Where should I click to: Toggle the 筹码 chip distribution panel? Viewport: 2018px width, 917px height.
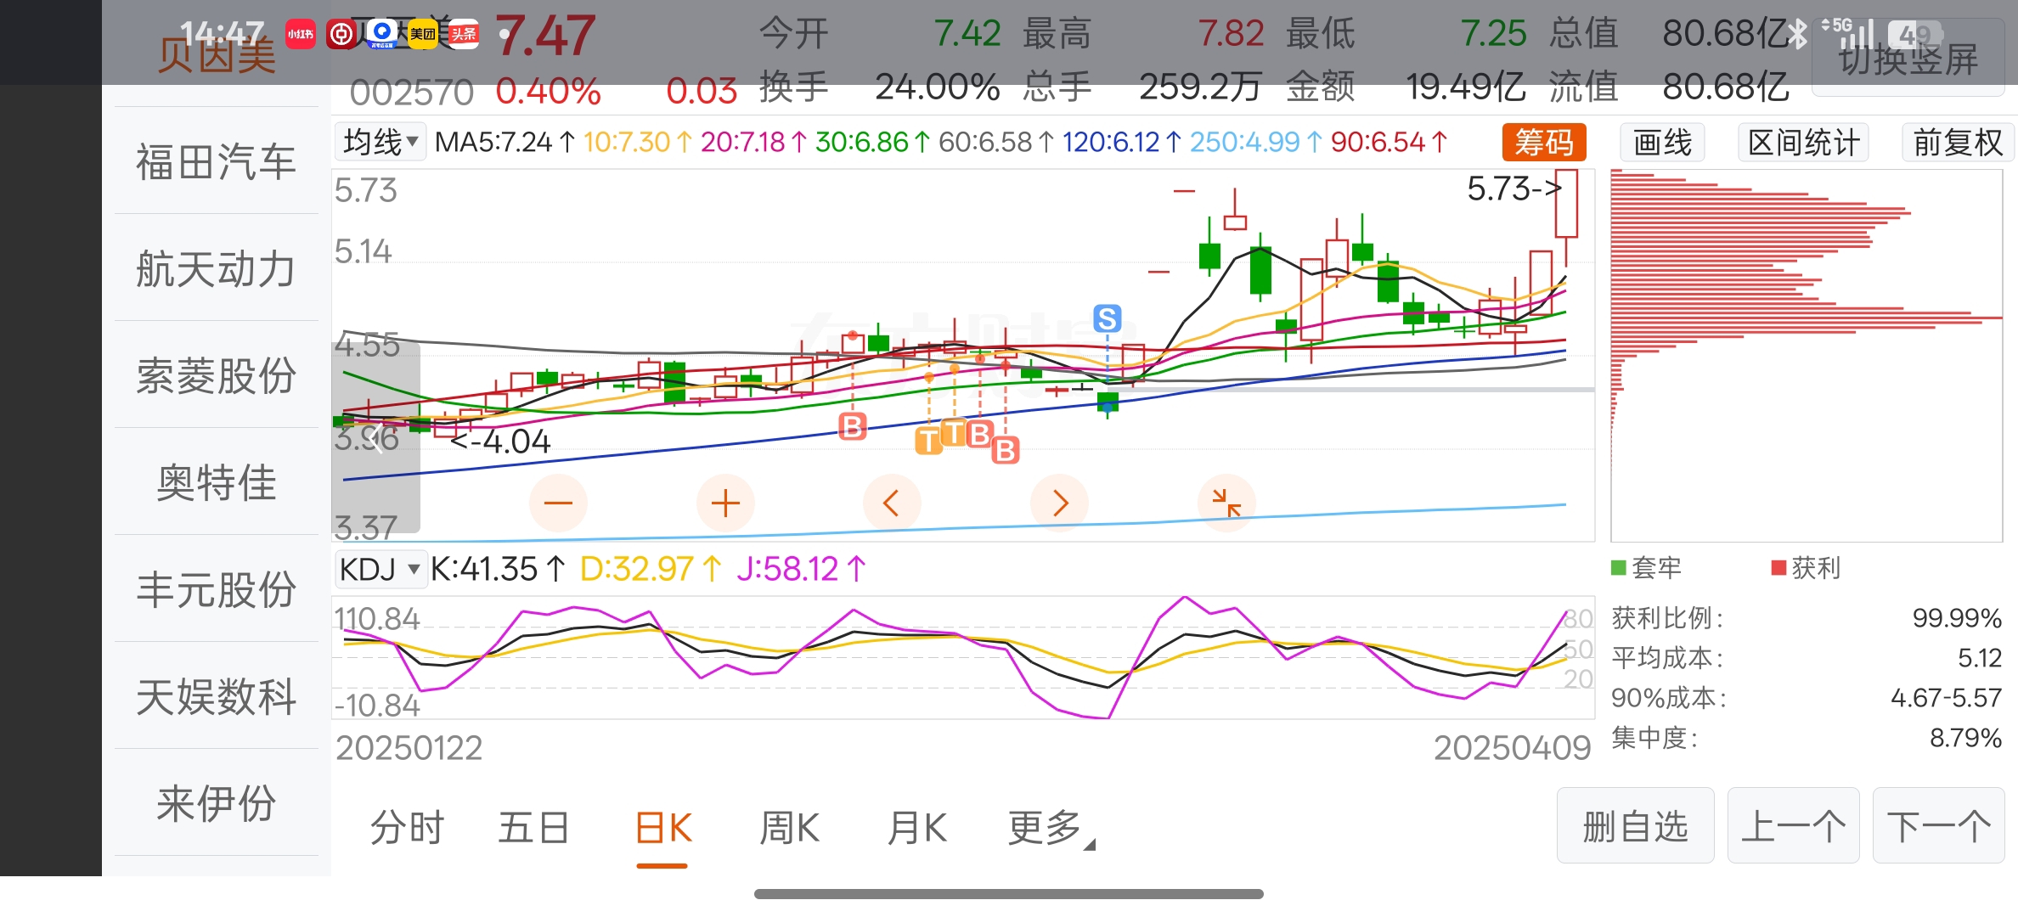coord(1544,142)
